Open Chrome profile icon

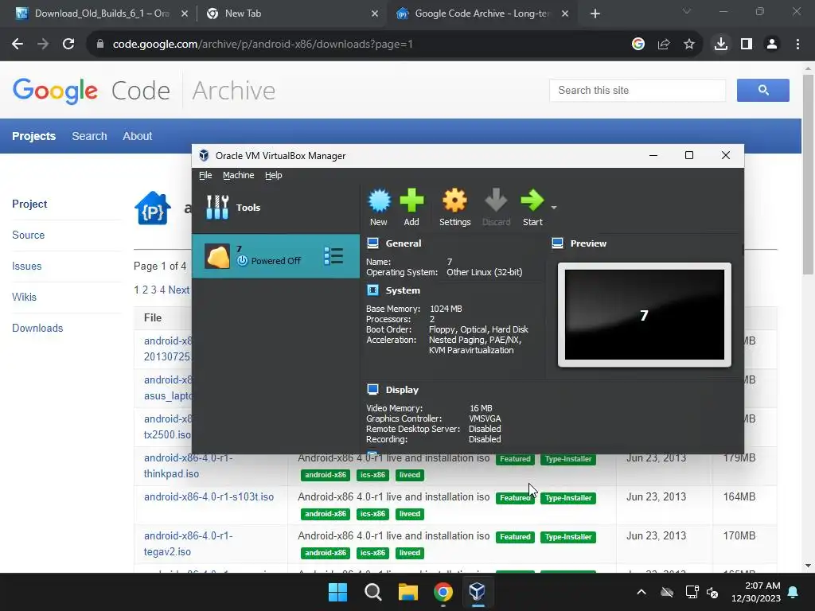pyautogui.click(x=772, y=45)
